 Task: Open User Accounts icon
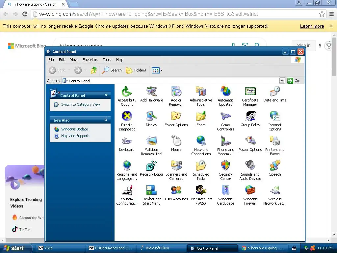[x=176, y=193]
